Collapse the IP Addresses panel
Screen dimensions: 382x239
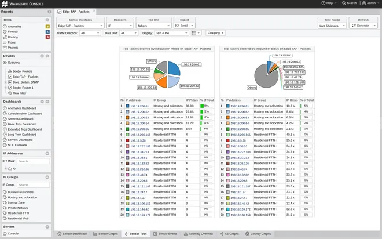point(47,153)
